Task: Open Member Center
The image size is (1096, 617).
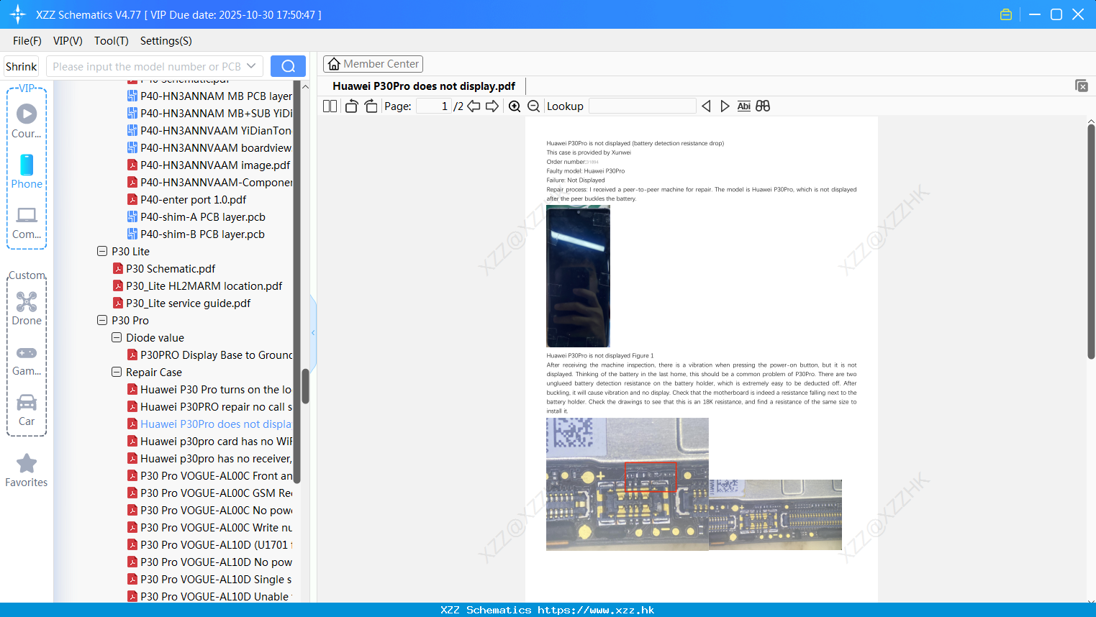Action: click(x=373, y=64)
